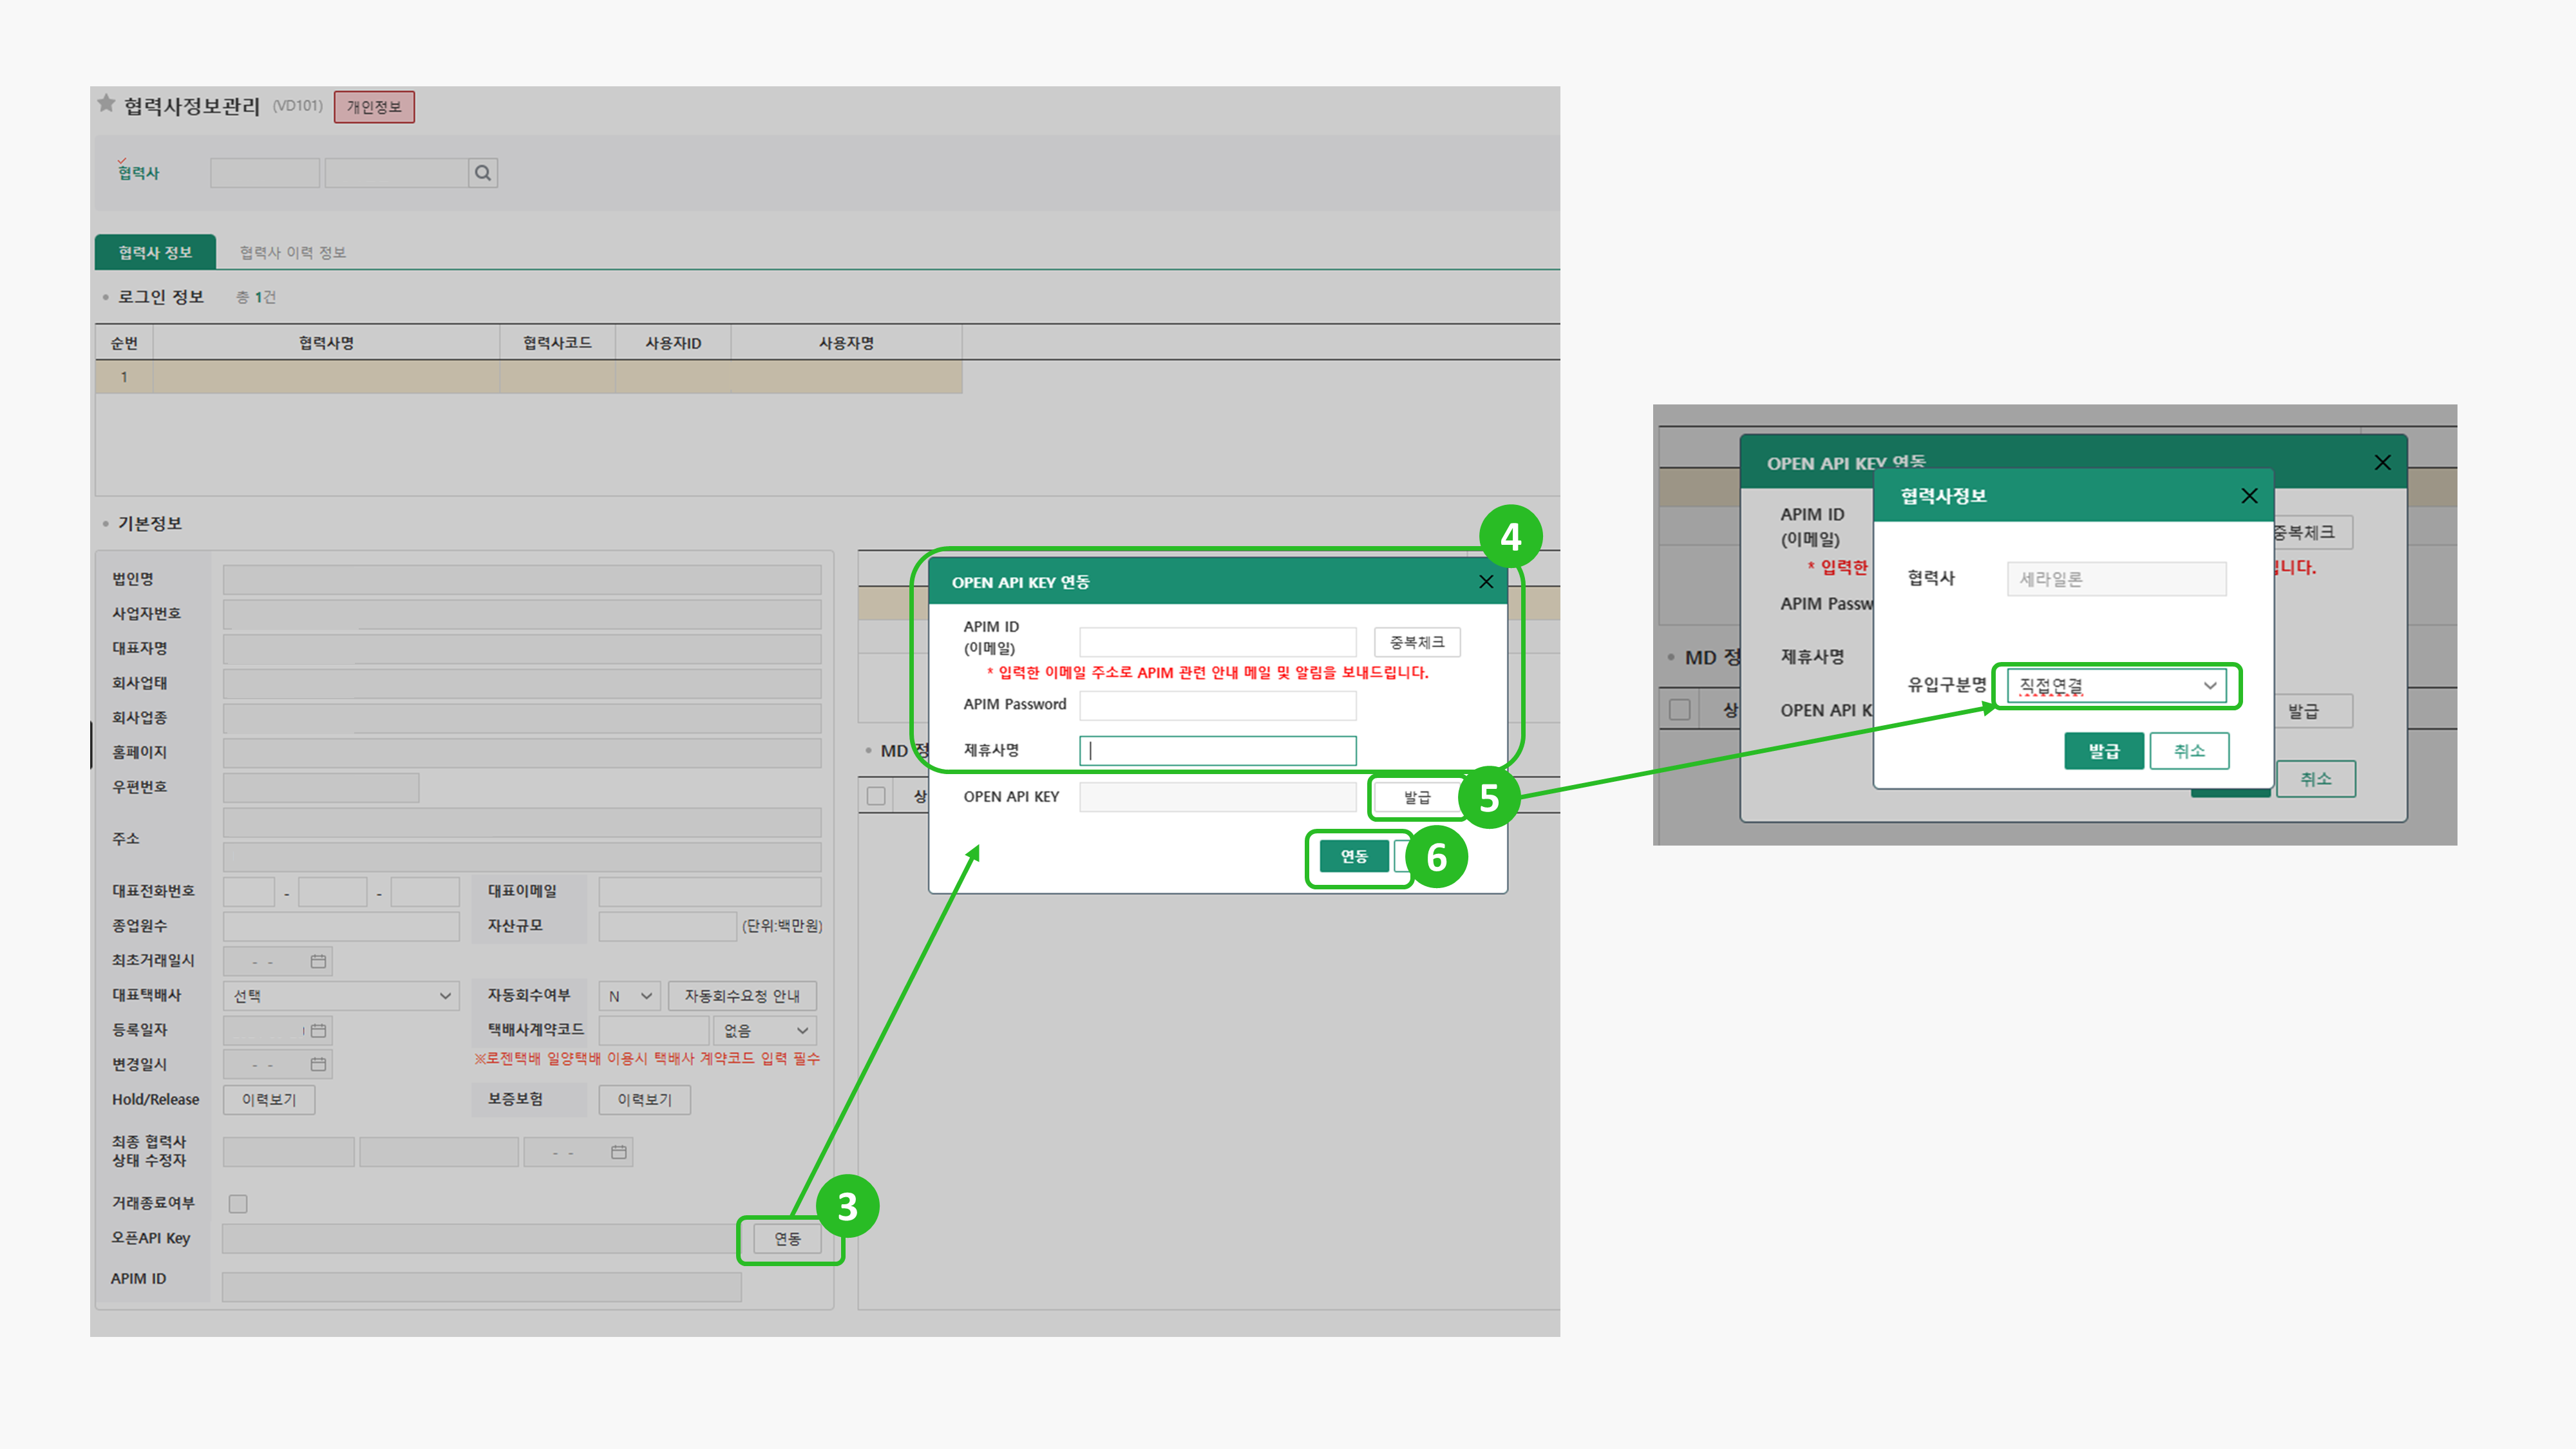
Task: Open calendar icon for 등록일자
Action: [318, 1030]
